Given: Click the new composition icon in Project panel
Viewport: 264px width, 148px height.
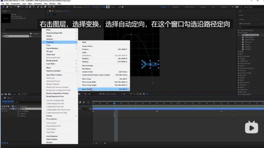Looking at the screenshot, I should pyautogui.click(x=9, y=94).
